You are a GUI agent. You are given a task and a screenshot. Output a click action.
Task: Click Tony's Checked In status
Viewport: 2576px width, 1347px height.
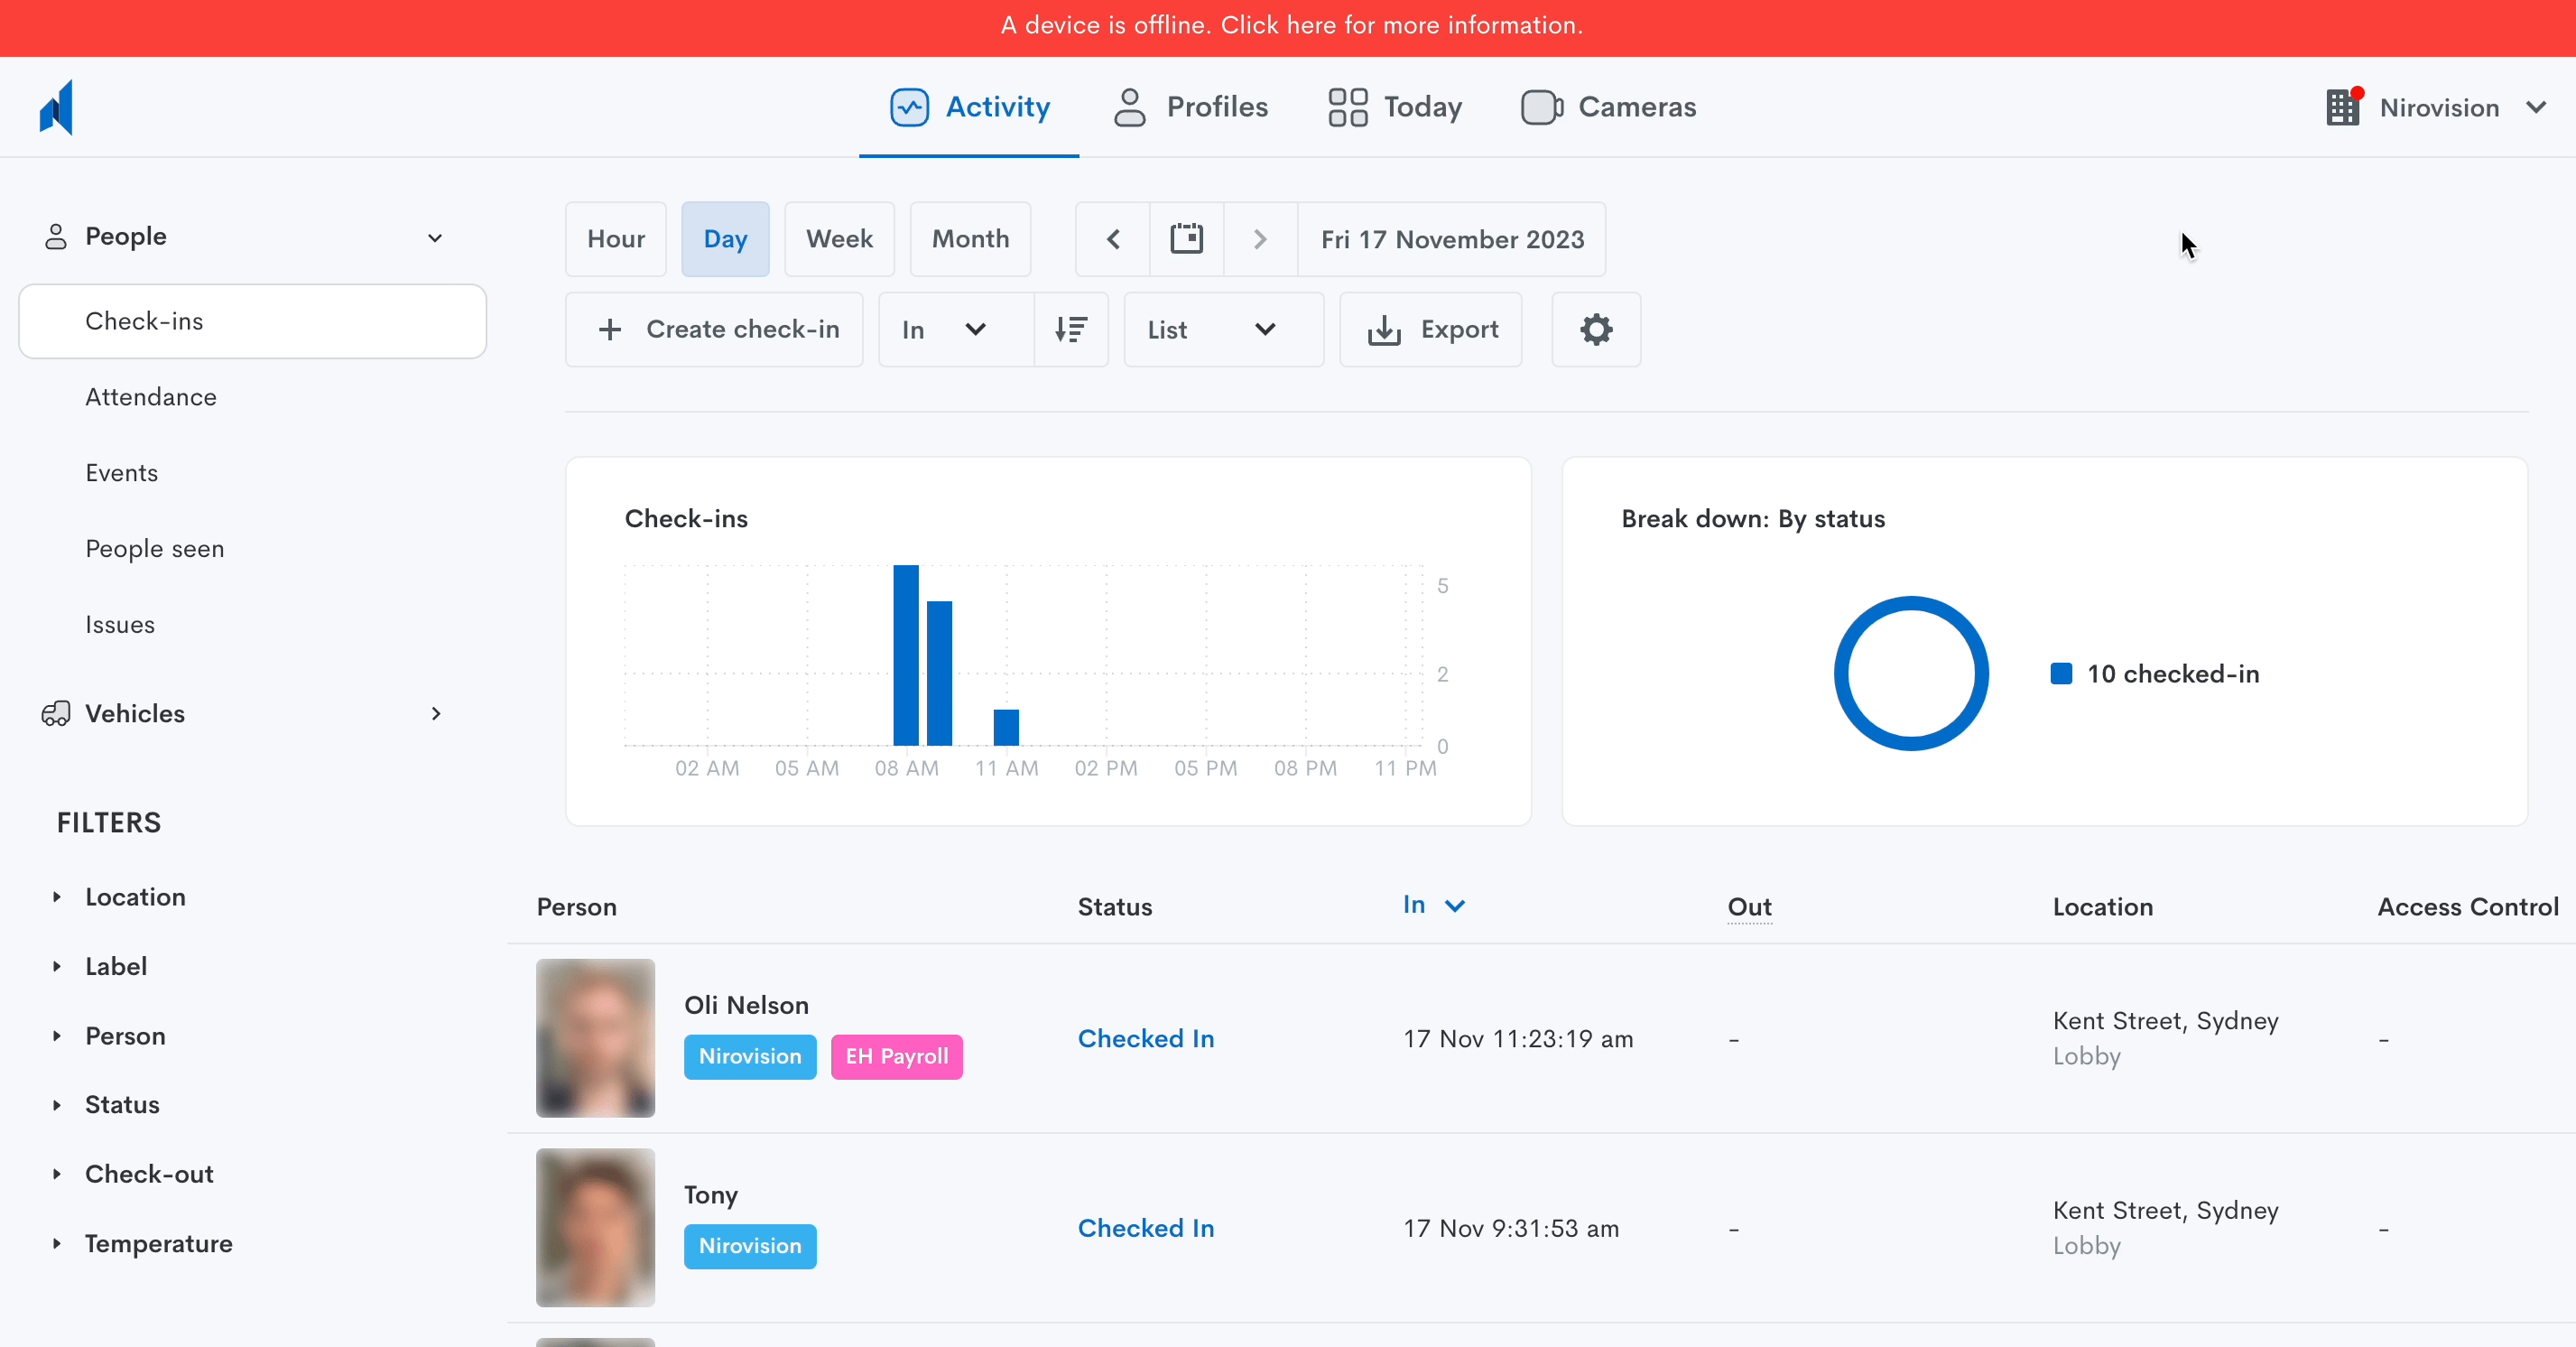[x=1146, y=1228]
